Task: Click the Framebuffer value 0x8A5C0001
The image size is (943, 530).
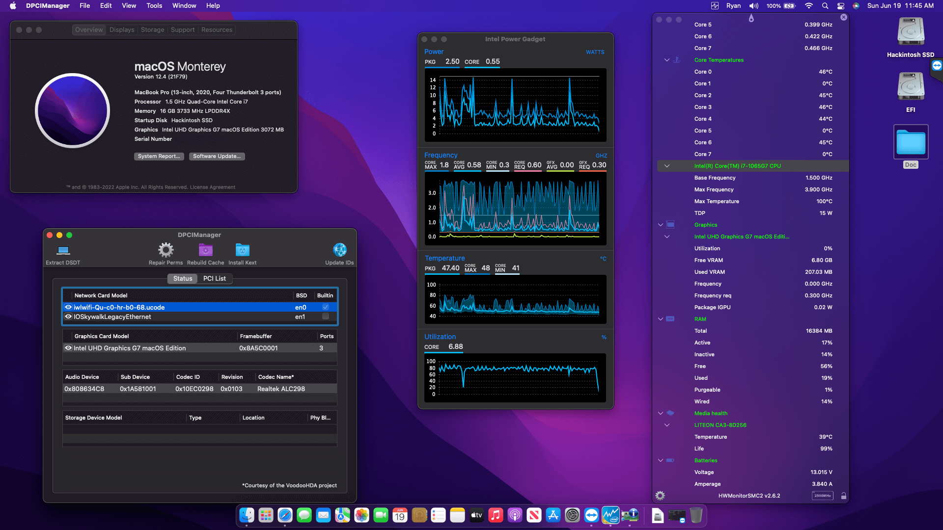Action: coord(258,348)
